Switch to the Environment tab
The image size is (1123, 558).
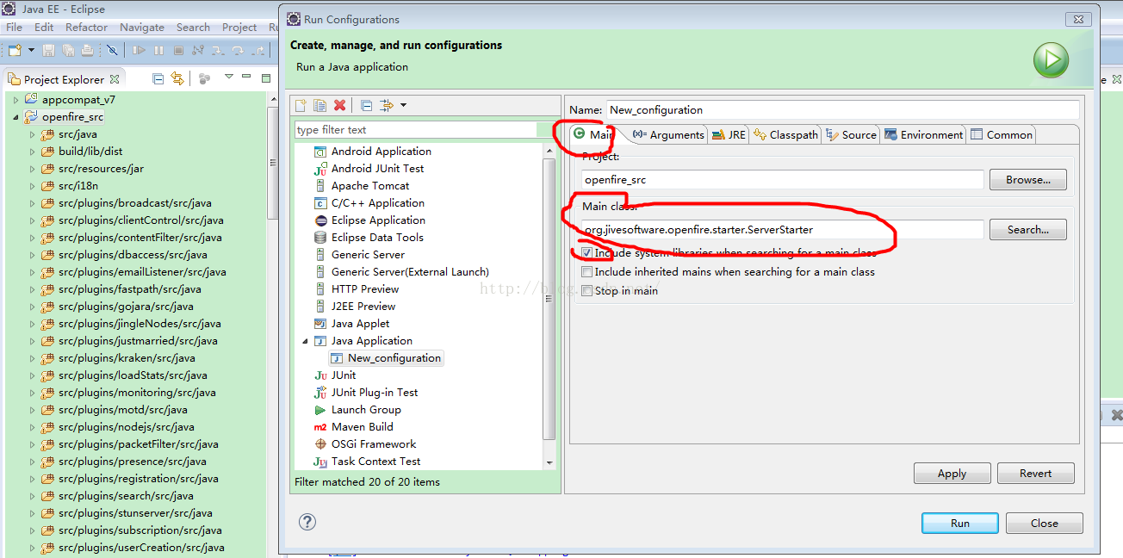click(923, 134)
